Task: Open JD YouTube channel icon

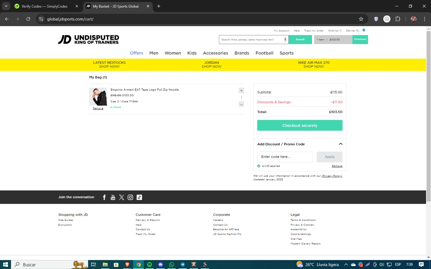Action: pyautogui.click(x=113, y=197)
